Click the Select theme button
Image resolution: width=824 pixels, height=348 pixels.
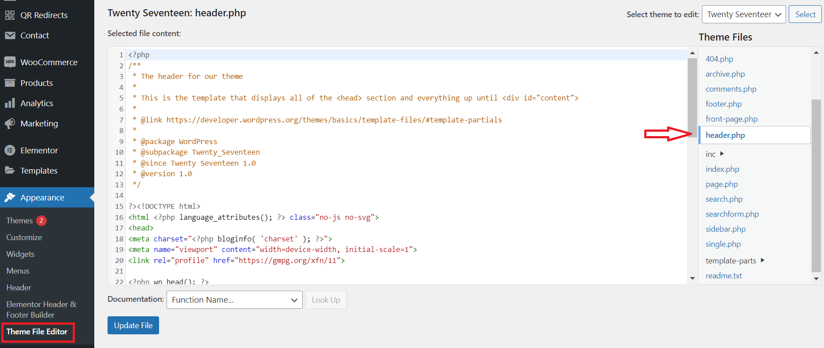click(805, 15)
